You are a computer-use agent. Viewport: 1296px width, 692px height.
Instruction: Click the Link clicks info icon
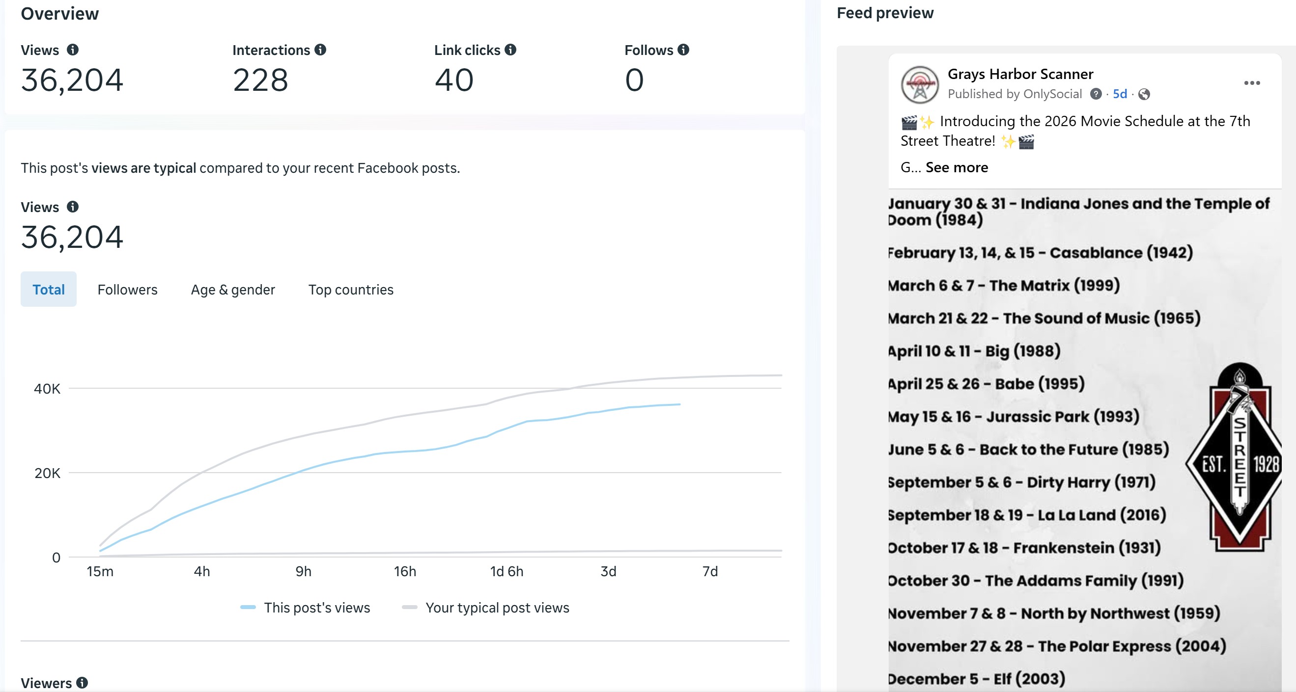(x=510, y=50)
